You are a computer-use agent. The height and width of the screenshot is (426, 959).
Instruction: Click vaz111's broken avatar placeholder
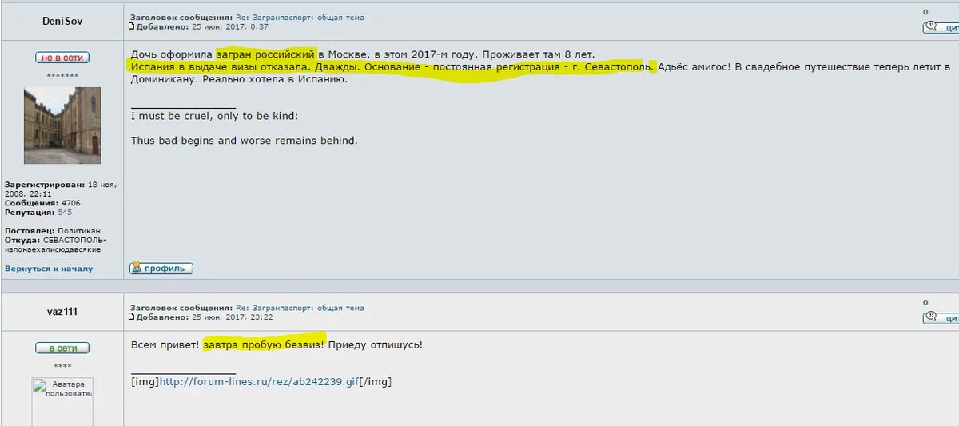[x=62, y=401]
